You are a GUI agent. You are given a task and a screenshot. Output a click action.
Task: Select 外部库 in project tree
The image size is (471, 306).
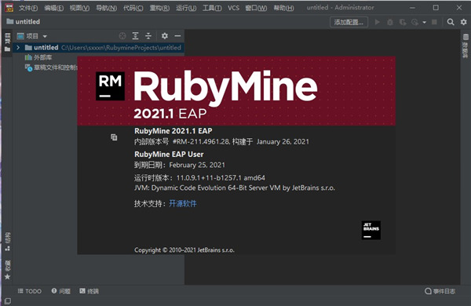[38, 57]
